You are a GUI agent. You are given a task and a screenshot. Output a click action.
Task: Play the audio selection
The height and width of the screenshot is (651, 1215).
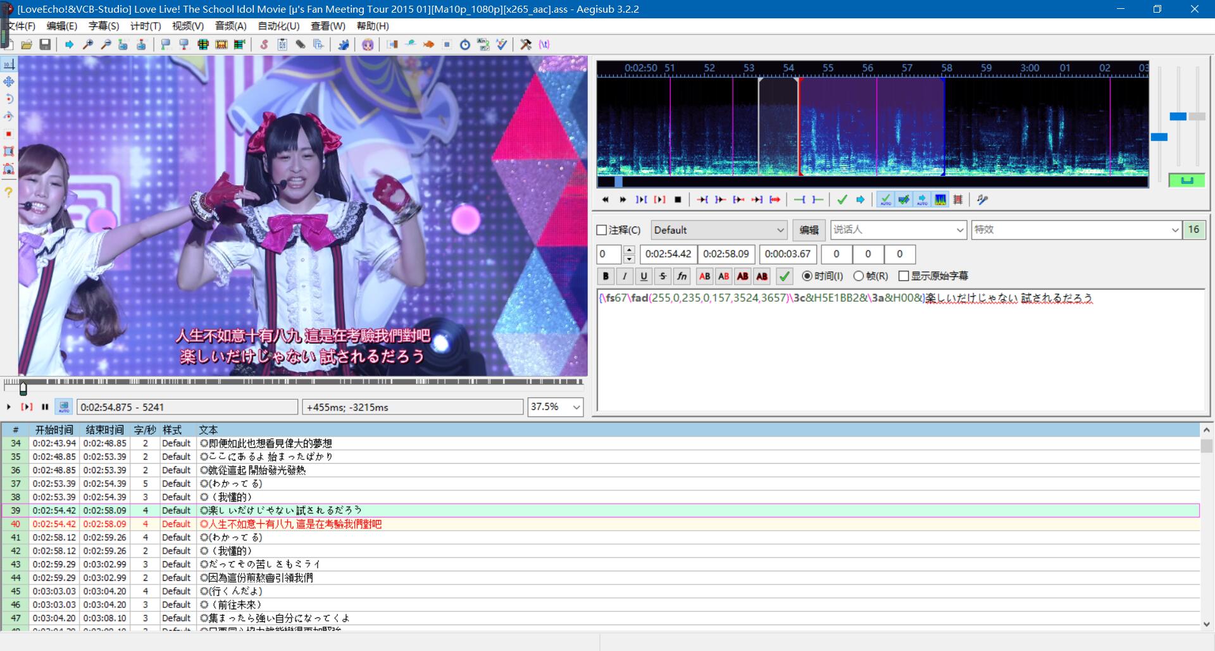point(641,199)
